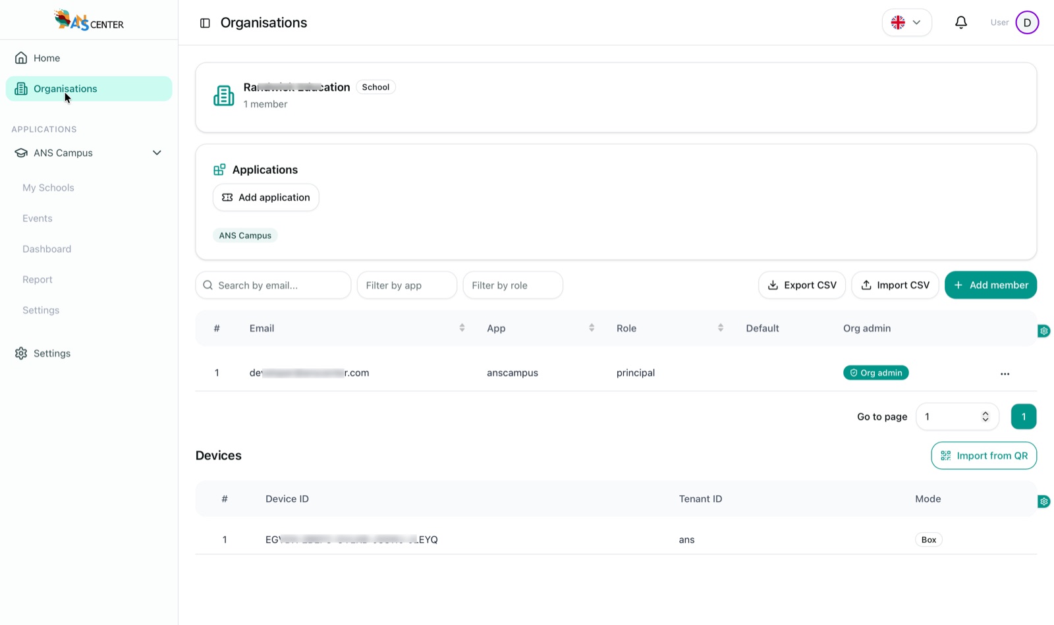
Task: Click the Device ID column header
Action: point(287,499)
